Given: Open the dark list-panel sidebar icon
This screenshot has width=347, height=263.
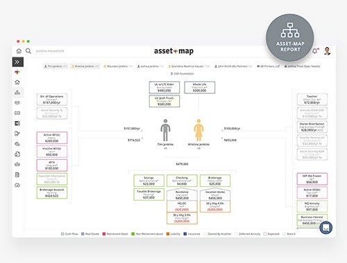Looking at the screenshot, I should pyautogui.click(x=17, y=123).
